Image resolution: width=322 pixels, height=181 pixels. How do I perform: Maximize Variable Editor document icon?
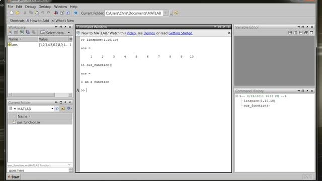(x=311, y=33)
